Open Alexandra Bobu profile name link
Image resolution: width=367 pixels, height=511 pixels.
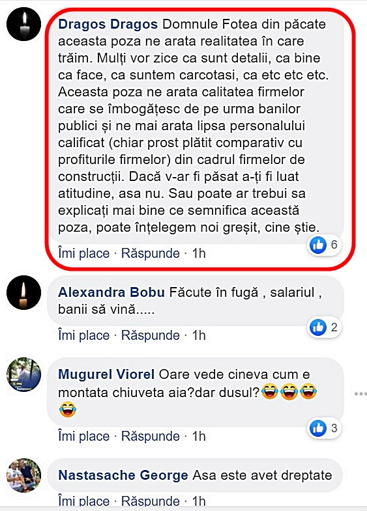pyautogui.click(x=111, y=292)
